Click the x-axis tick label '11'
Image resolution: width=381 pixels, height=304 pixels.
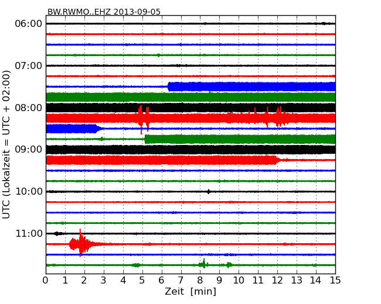[258, 281]
